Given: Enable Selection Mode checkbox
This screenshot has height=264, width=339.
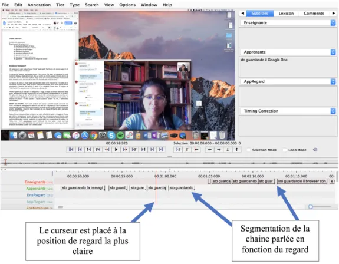Looking at the screenshot, I should [249, 150].
